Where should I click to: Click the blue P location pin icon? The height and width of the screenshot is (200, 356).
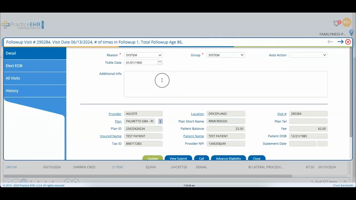[351, 33]
